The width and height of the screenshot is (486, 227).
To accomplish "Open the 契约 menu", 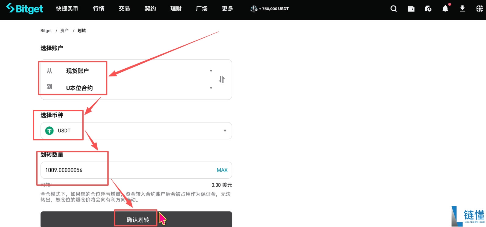I will point(150,9).
